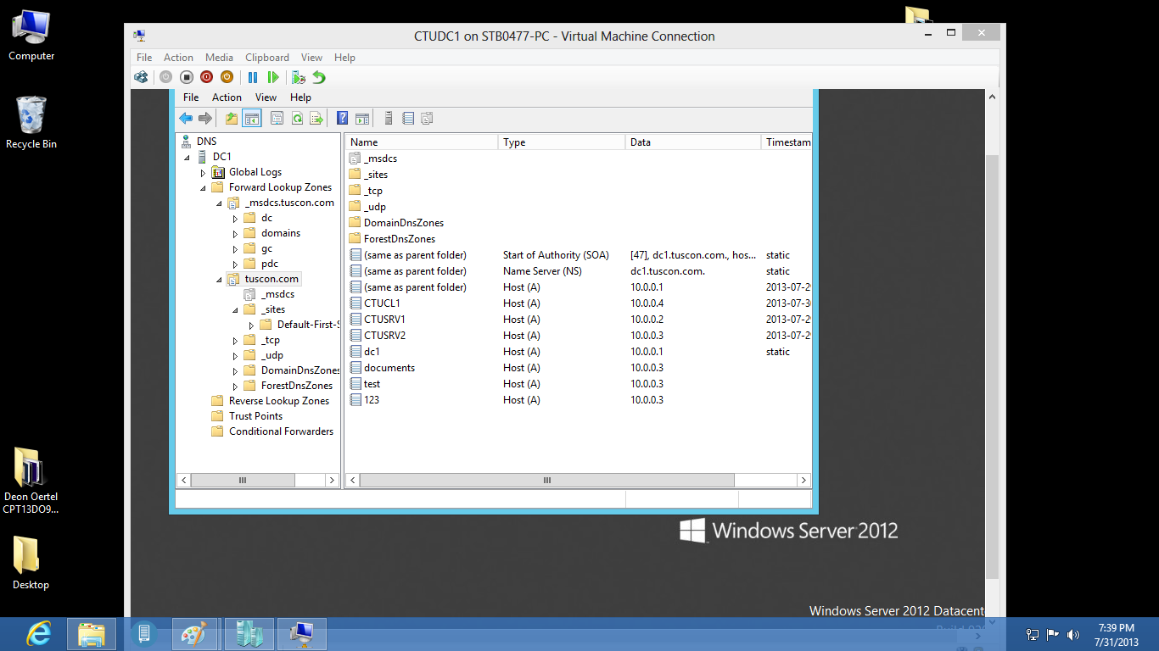Open Properties from the DNS toolbar icon
Viewport: 1159px width, 651px height.
tap(277, 119)
